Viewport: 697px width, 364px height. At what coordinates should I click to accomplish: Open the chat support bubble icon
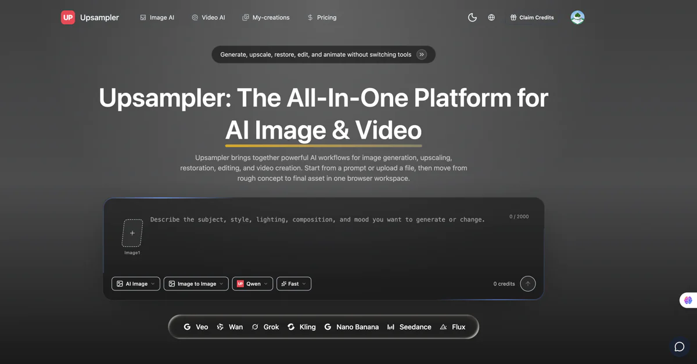(679, 347)
